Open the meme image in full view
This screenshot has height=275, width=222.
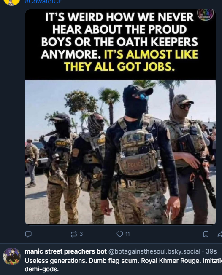tap(120, 117)
